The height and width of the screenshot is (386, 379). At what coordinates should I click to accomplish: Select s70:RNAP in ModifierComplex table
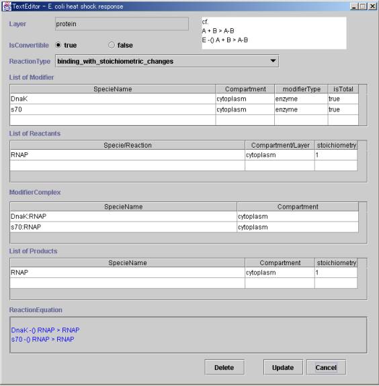click(x=124, y=227)
